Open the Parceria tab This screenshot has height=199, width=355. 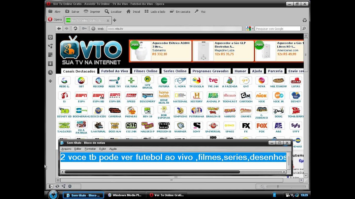point(275,71)
